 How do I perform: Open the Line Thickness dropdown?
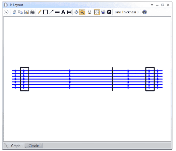pyautogui.click(x=127, y=12)
